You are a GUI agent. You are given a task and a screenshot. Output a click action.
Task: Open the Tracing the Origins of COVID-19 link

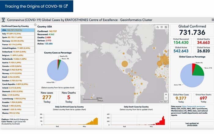point(36,6)
